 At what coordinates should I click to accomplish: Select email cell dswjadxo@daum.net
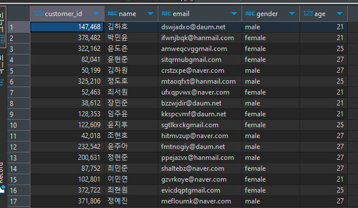tap(200, 27)
